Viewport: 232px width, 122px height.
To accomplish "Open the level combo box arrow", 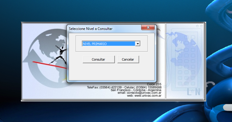I will point(138,44).
